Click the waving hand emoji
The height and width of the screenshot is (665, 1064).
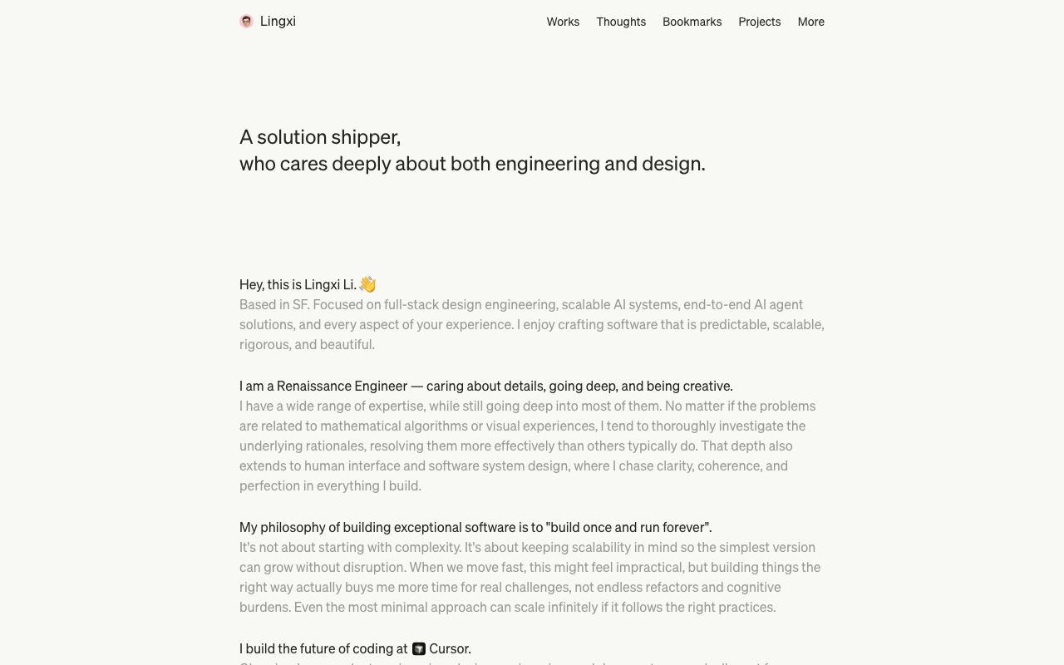367,284
